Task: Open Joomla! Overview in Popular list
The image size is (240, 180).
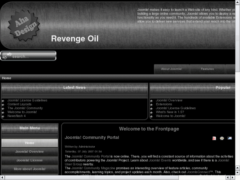Action: [169, 100]
